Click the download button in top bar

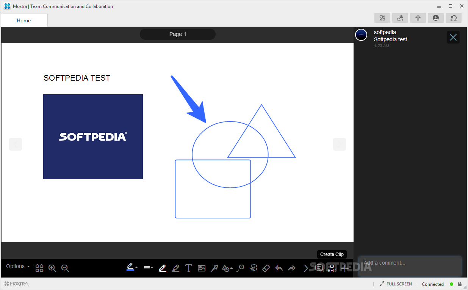tap(436, 18)
